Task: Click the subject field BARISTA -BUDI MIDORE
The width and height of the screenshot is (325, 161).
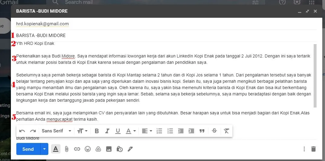Action: click(167, 36)
